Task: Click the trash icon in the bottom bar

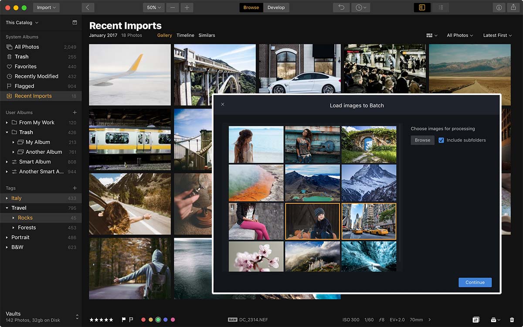Action: pos(512,320)
